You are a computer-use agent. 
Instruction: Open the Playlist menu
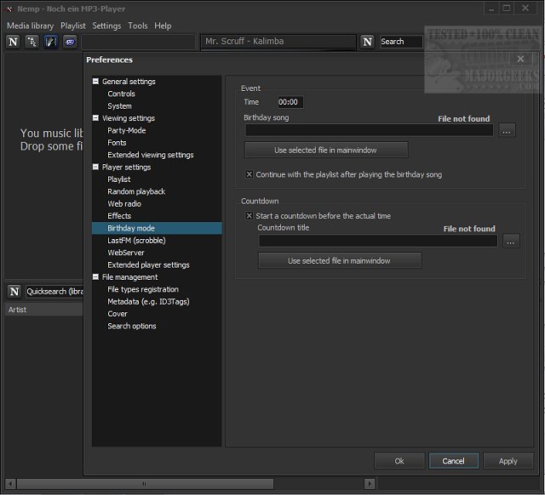coord(72,26)
